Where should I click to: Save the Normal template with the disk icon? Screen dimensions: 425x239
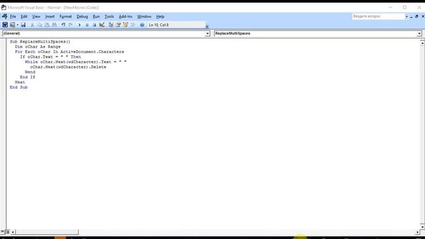pos(23,25)
